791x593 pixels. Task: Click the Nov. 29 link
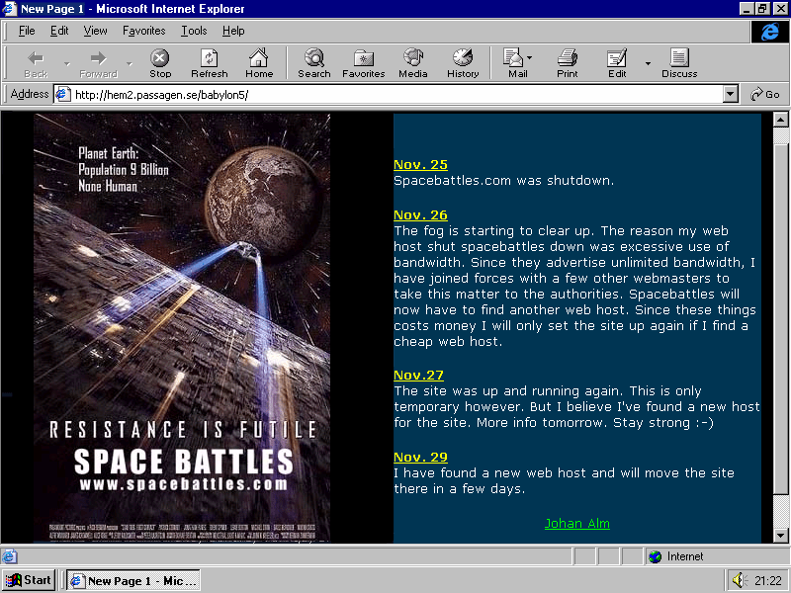420,458
